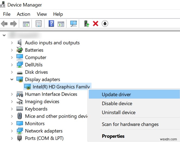
Task: Expand the DellUtils category
Action: [12, 65]
